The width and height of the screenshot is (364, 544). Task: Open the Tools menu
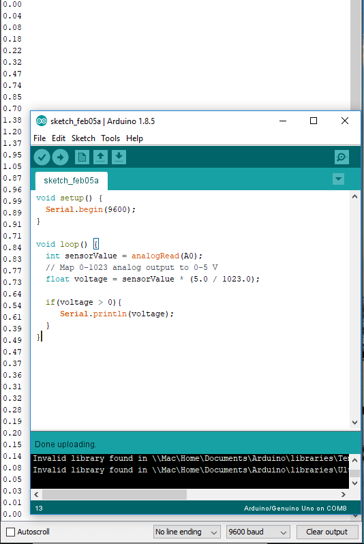[110, 138]
